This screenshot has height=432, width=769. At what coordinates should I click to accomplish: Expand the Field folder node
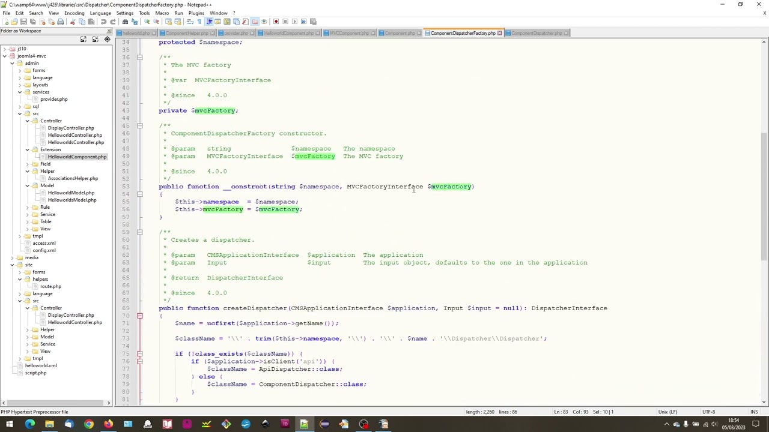click(27, 164)
